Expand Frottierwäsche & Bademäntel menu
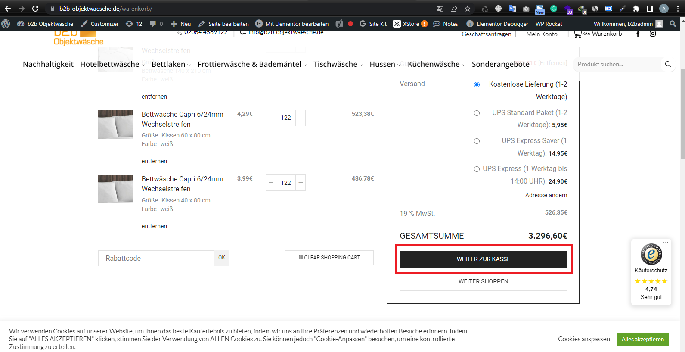The height and width of the screenshot is (352, 685). [x=252, y=64]
